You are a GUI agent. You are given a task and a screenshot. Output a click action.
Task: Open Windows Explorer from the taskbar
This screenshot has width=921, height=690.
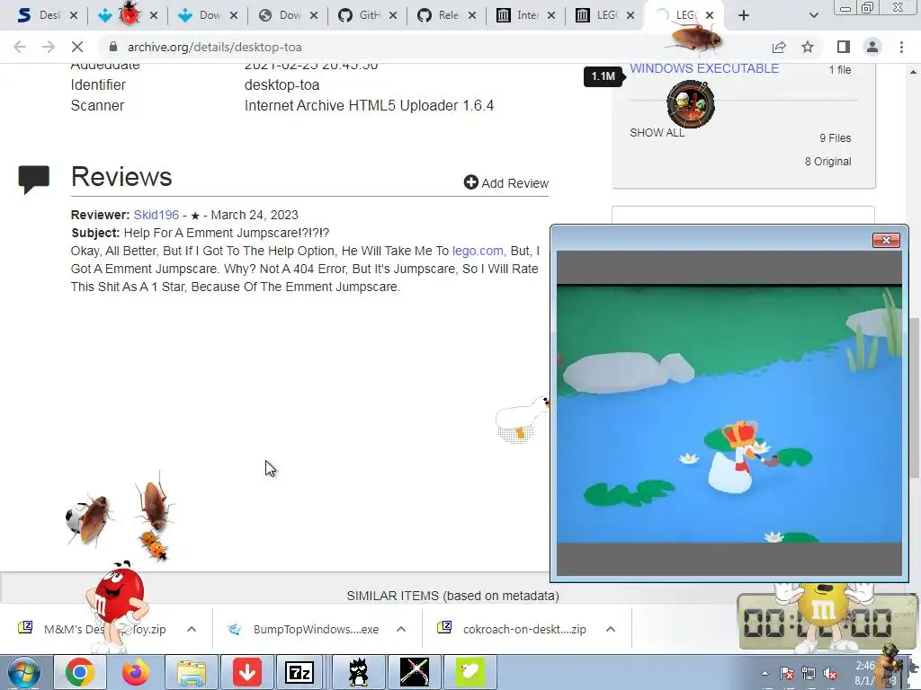[x=191, y=672]
